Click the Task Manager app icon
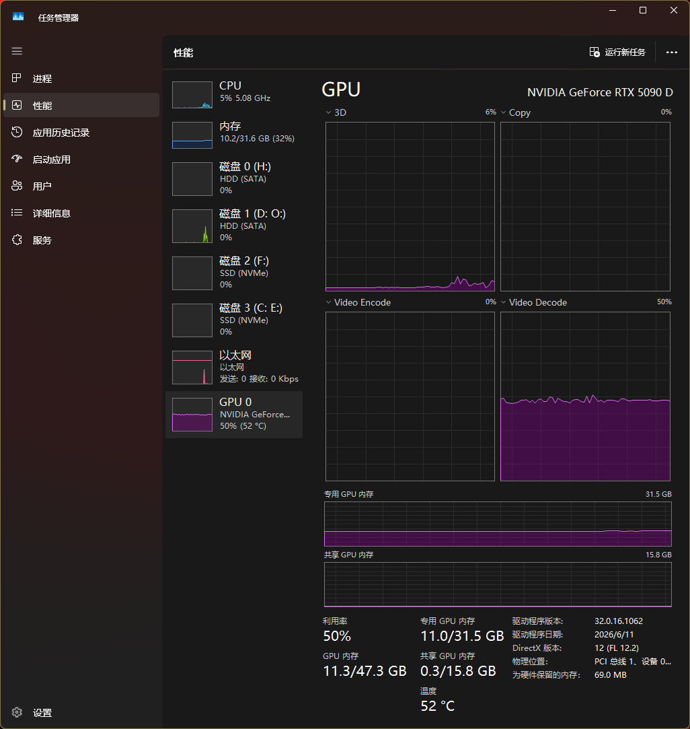Image resolution: width=690 pixels, height=729 pixels. pos(18,17)
